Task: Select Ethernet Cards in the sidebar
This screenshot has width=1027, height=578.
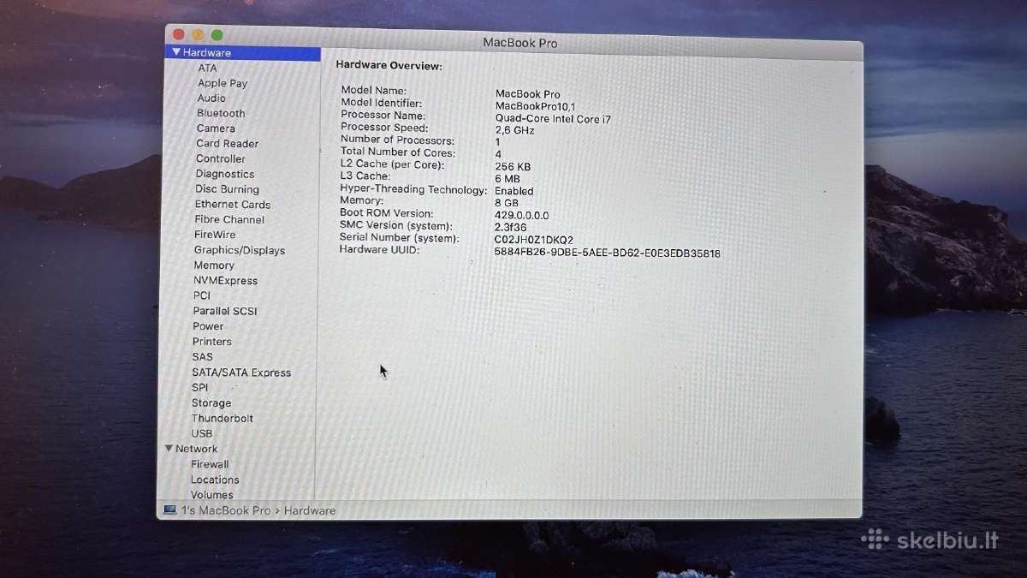Action: (x=232, y=205)
